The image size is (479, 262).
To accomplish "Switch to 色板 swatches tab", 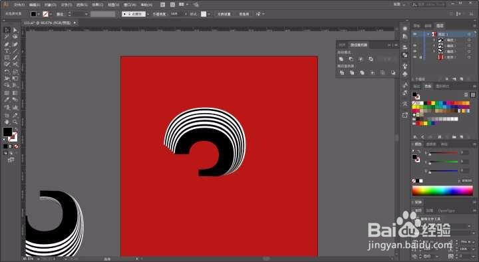I will pos(428,86).
